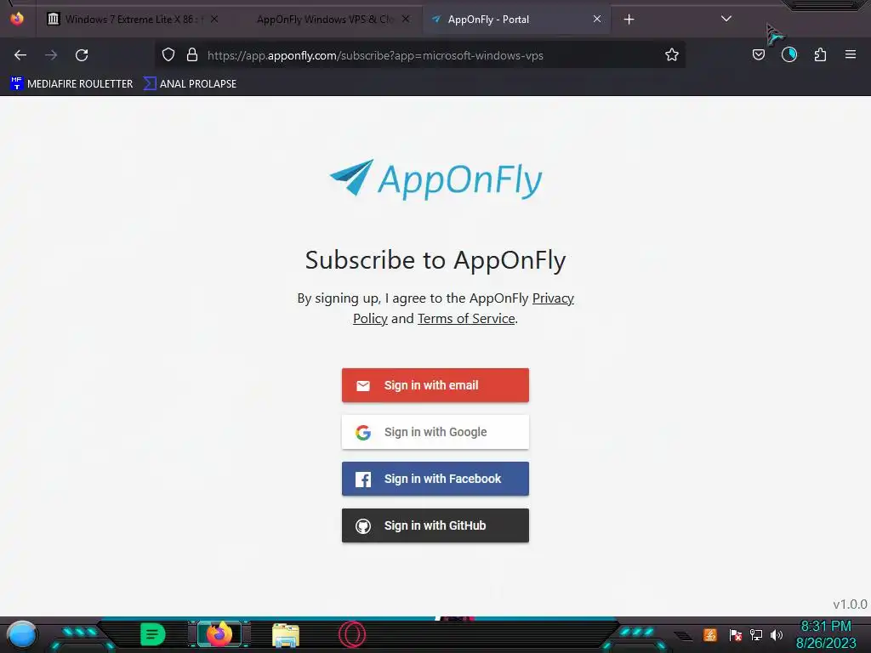Open the Firefox hamburger application menu
871x653 pixels.
851,54
